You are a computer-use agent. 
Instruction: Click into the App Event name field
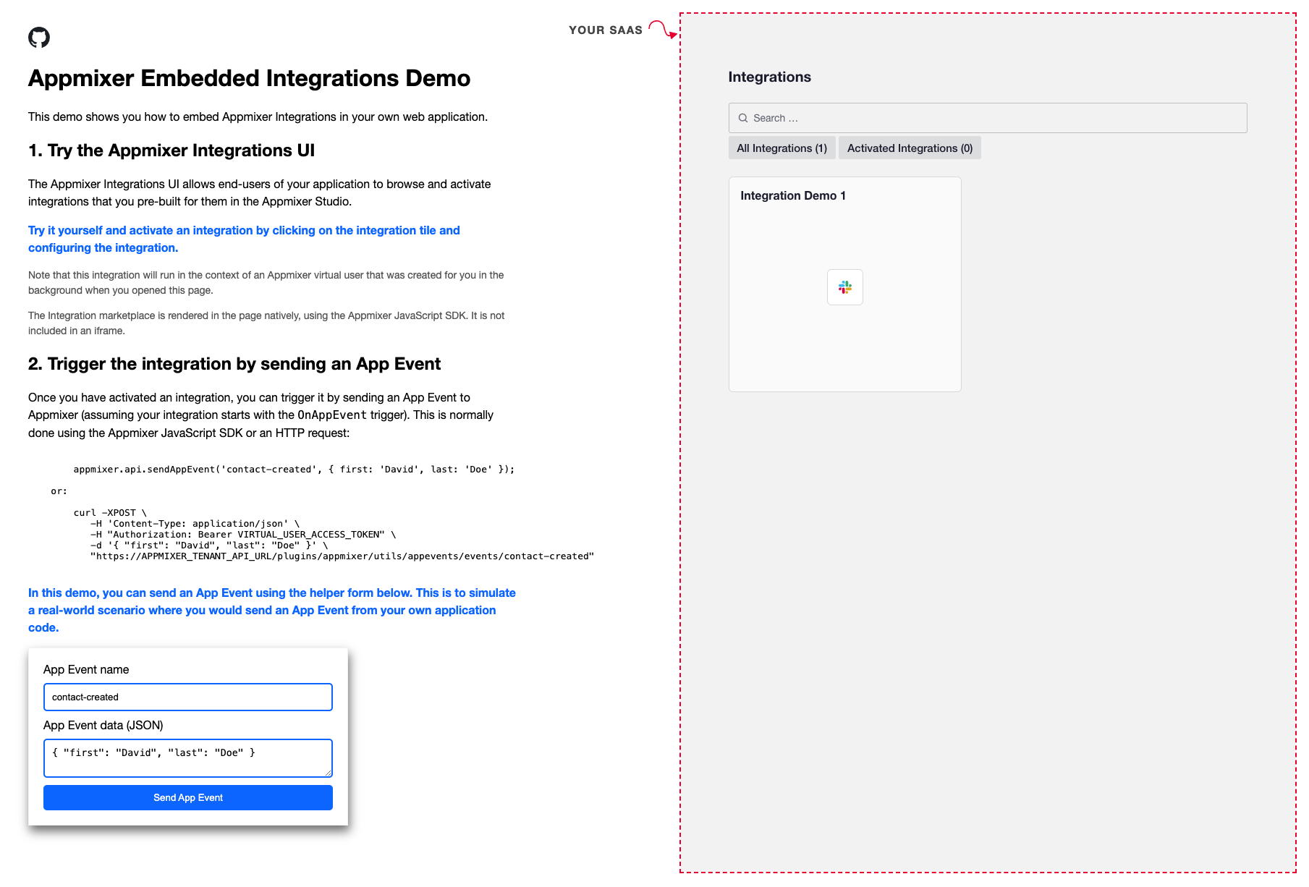188,697
